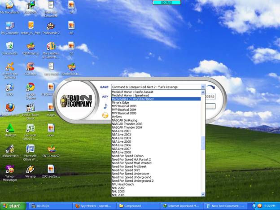Pick NBA Live 2008 in the list
Viewport: 280px width, 210px height.
click(x=156, y=152)
